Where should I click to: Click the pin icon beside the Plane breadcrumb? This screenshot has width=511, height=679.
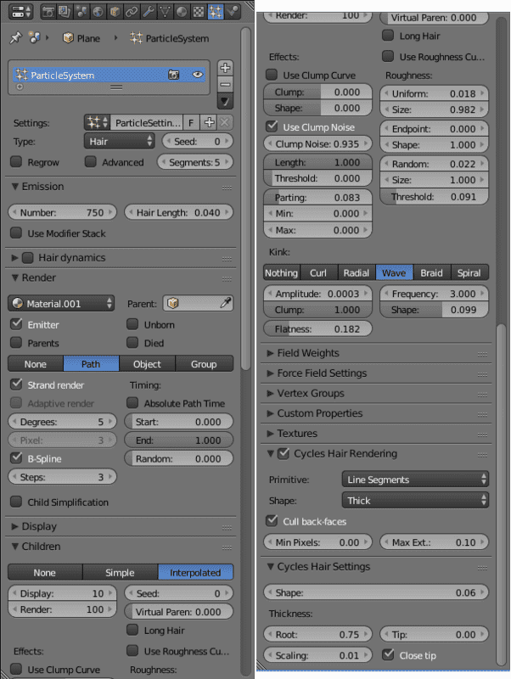pos(14,38)
